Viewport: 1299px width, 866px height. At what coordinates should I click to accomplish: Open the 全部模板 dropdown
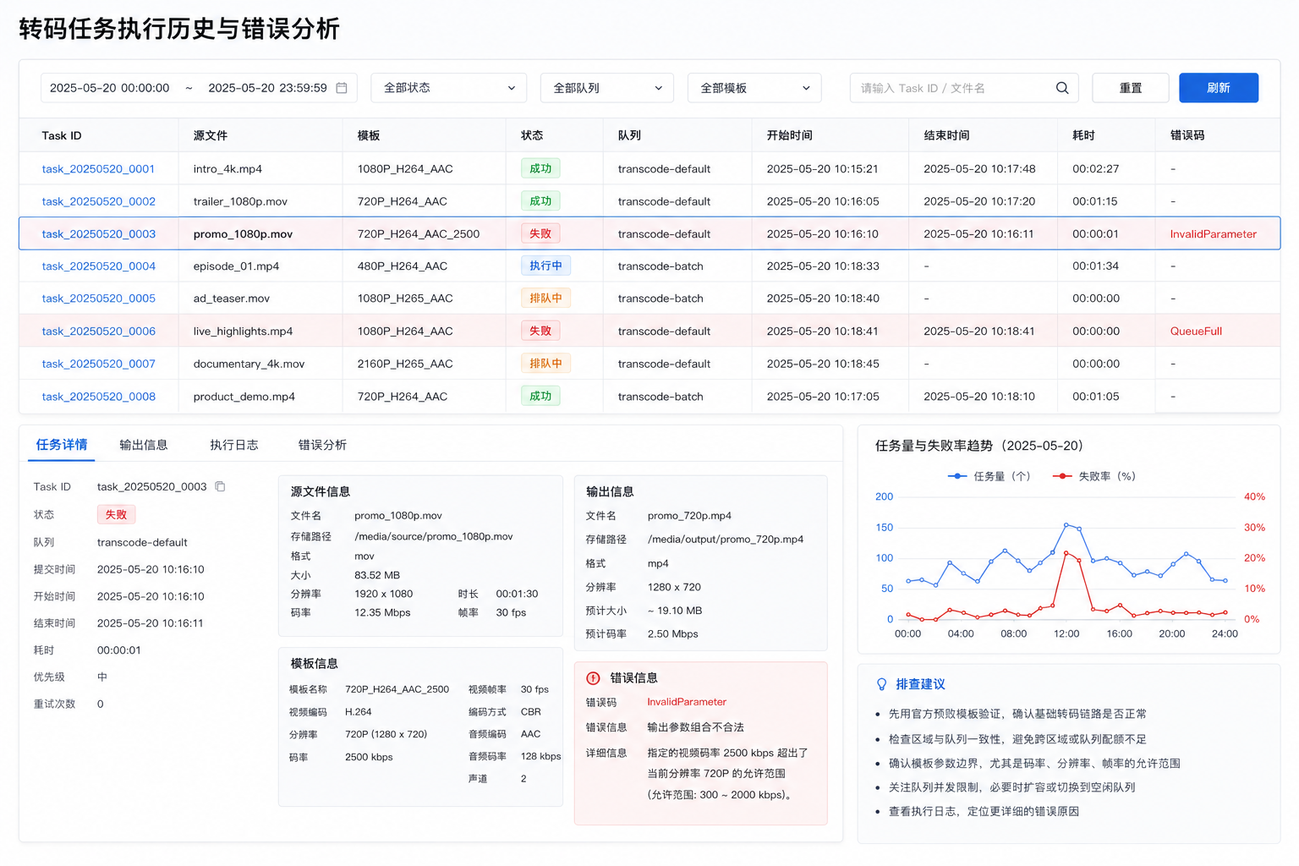754,88
